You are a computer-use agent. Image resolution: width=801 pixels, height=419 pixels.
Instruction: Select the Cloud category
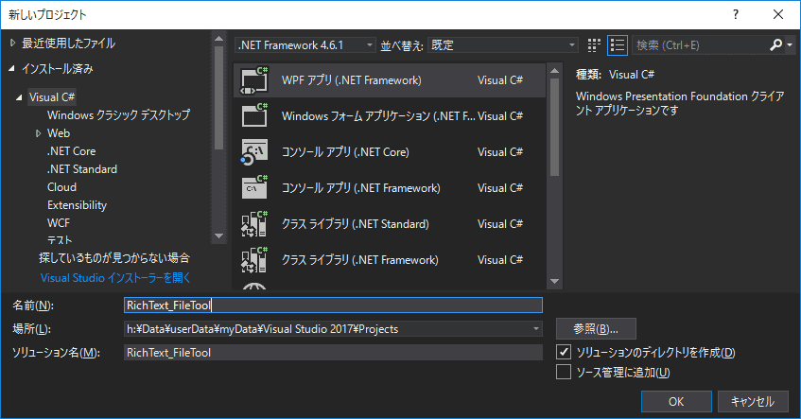click(61, 187)
